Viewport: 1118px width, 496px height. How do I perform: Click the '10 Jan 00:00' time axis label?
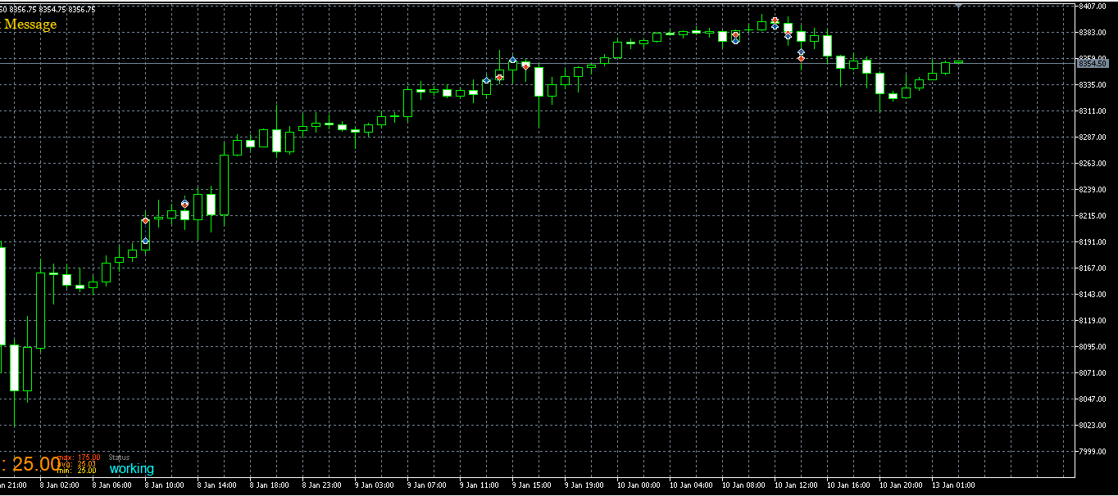(639, 485)
